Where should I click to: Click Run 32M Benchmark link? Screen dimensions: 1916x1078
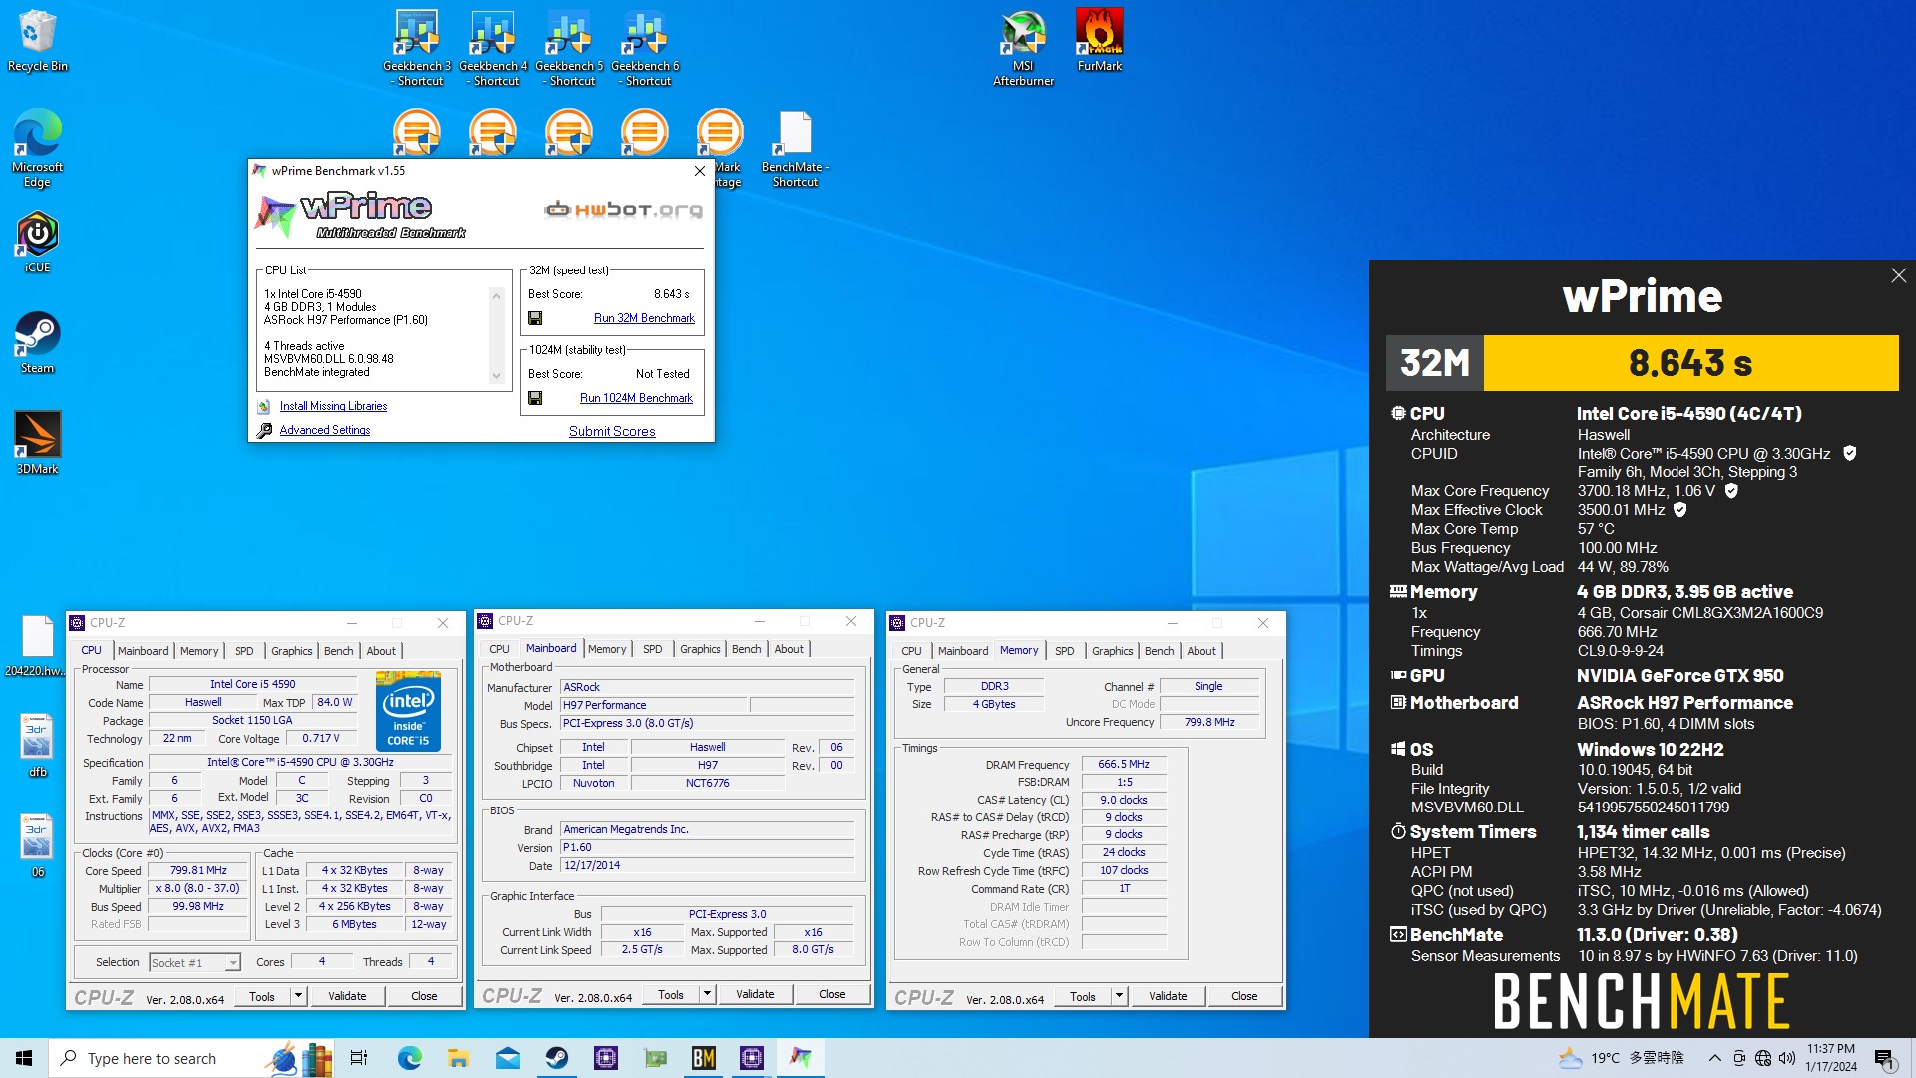point(644,318)
